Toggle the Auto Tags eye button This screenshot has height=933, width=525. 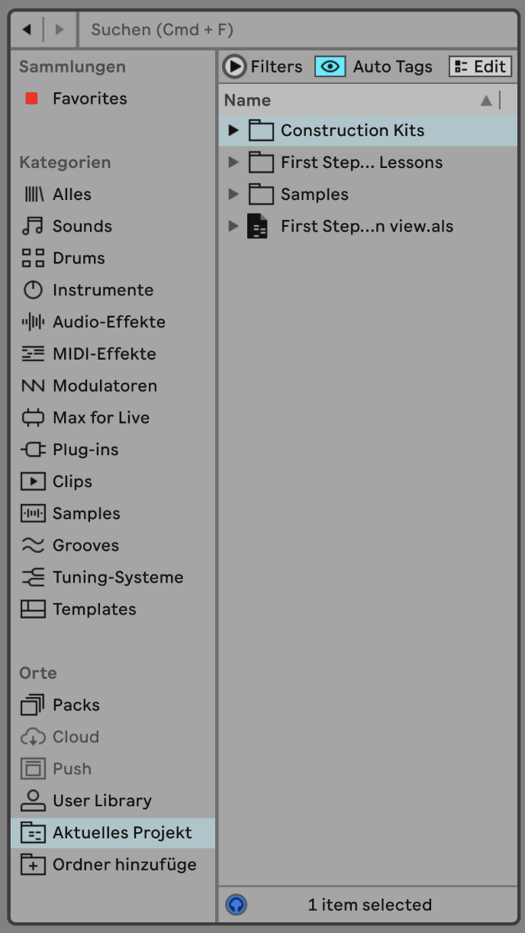coord(330,66)
